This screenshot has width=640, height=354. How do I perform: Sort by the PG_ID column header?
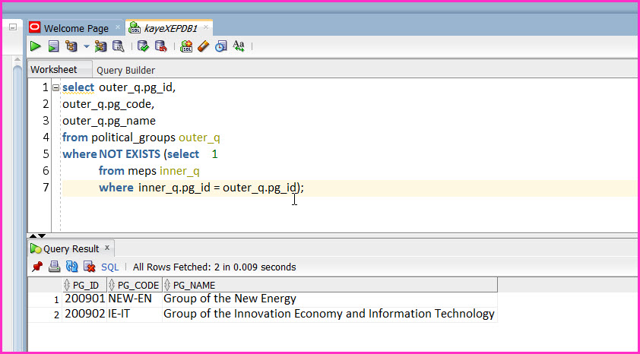click(84, 285)
